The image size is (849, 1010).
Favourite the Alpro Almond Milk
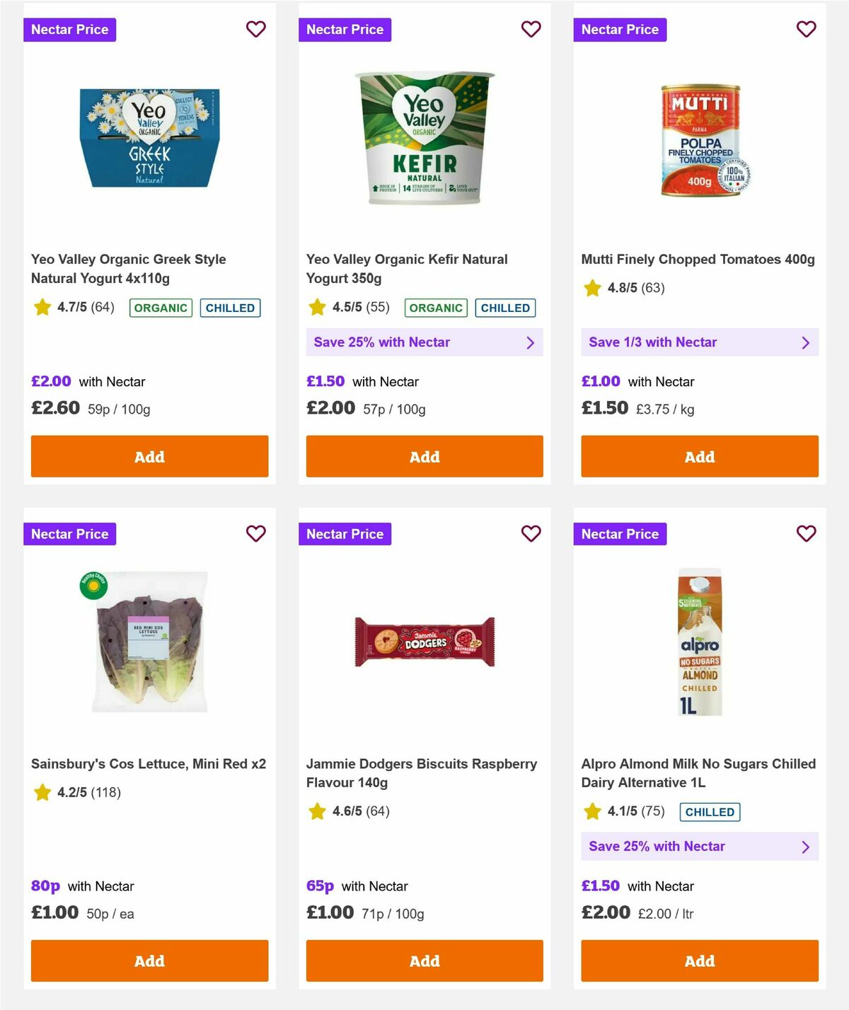pos(806,534)
